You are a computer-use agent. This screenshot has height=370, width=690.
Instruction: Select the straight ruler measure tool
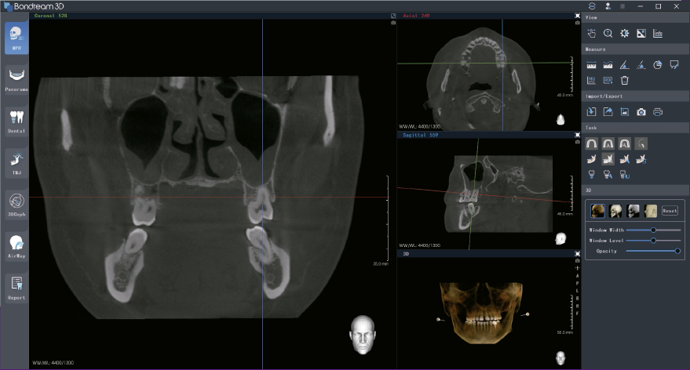[591, 65]
